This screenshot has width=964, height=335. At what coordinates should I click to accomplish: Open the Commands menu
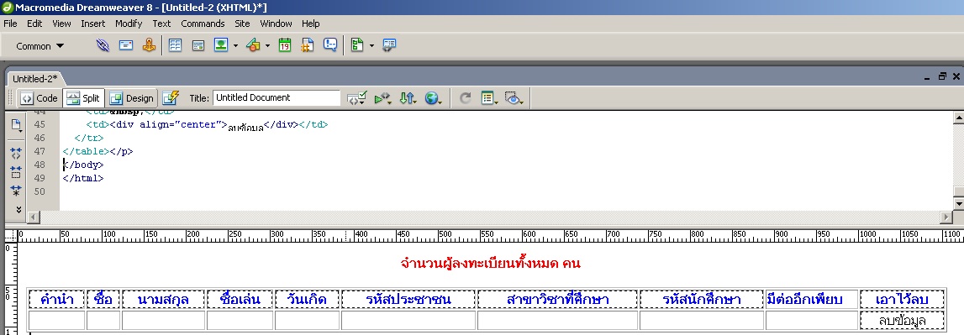(x=203, y=24)
